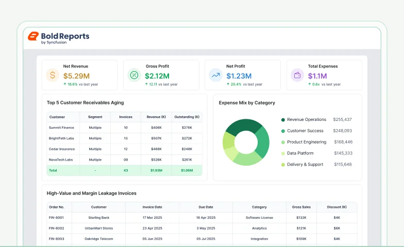Click the Discount (K) column header
The height and width of the screenshot is (247, 404).
point(337,207)
